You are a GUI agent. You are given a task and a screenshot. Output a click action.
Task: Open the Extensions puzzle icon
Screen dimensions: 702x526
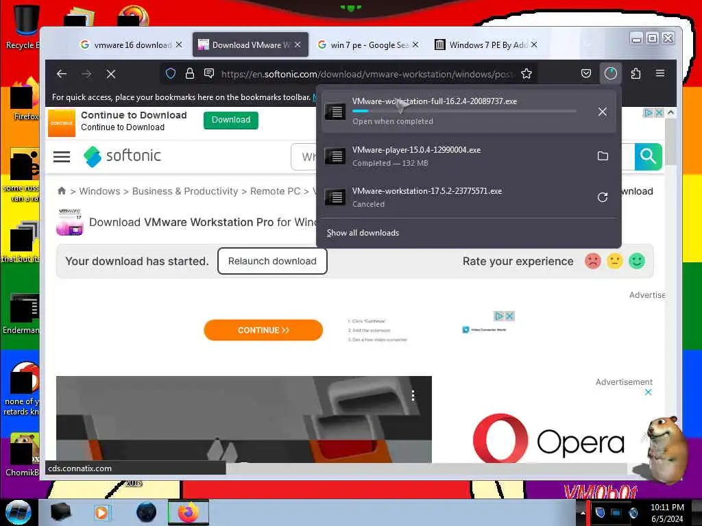click(x=636, y=73)
